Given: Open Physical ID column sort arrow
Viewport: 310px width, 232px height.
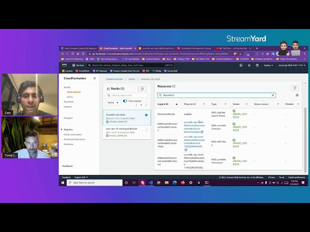Looking at the screenshot, I should tap(204, 104).
